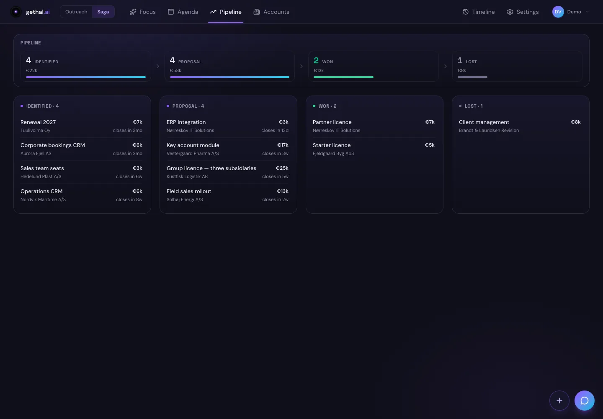
Task: Open Timeline via the clock-history icon
Action: (466, 12)
